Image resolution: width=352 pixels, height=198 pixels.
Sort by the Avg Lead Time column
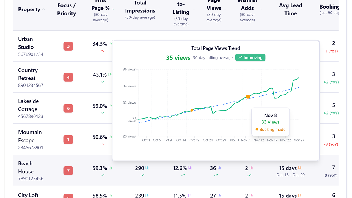click(291, 9)
